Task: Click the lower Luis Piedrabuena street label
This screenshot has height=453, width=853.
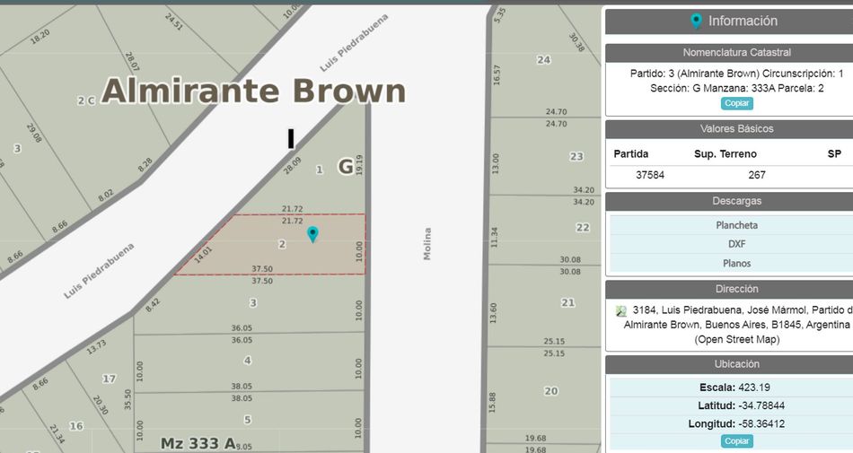Action: point(99,271)
